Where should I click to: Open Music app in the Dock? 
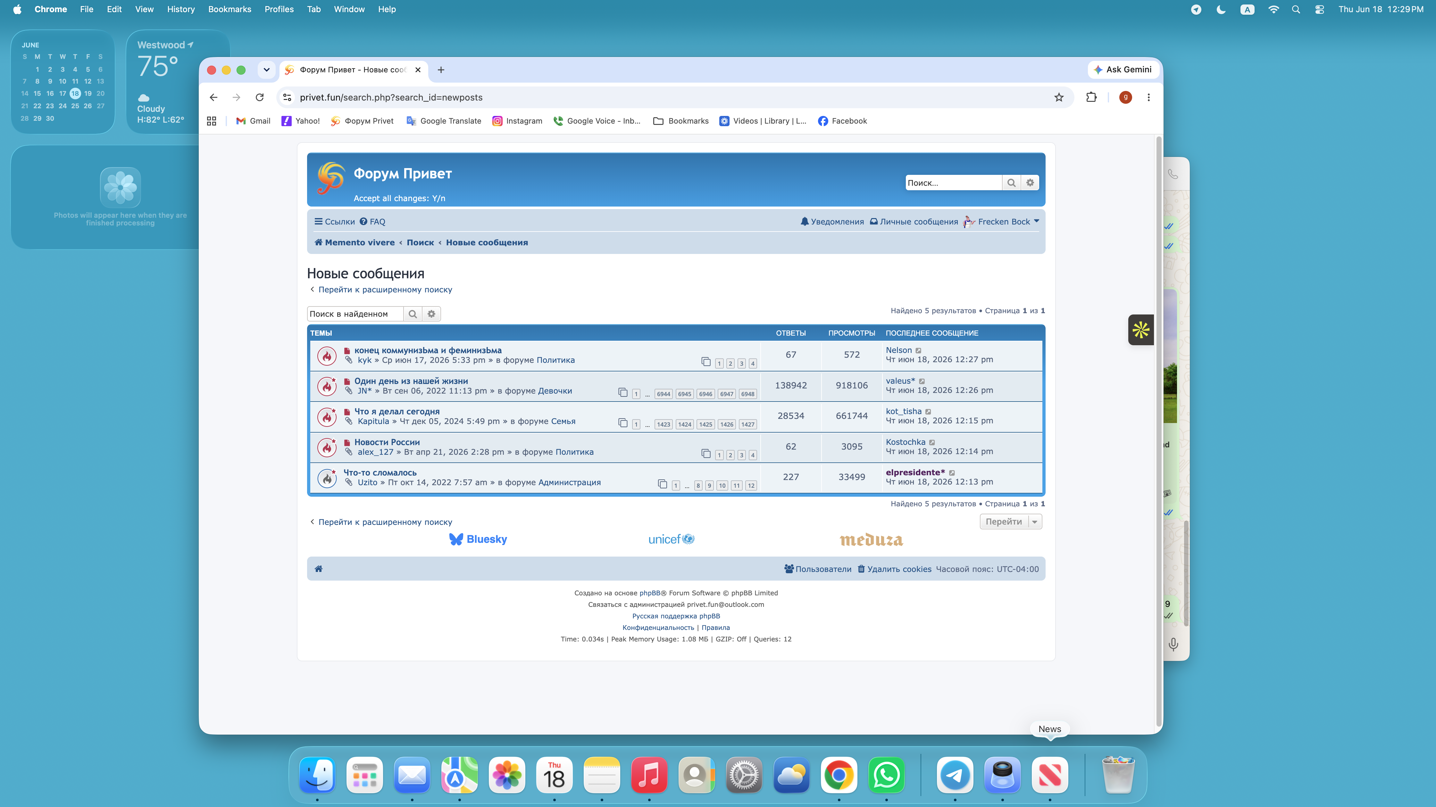649,775
